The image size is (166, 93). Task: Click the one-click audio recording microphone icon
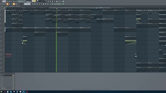point(52,1)
